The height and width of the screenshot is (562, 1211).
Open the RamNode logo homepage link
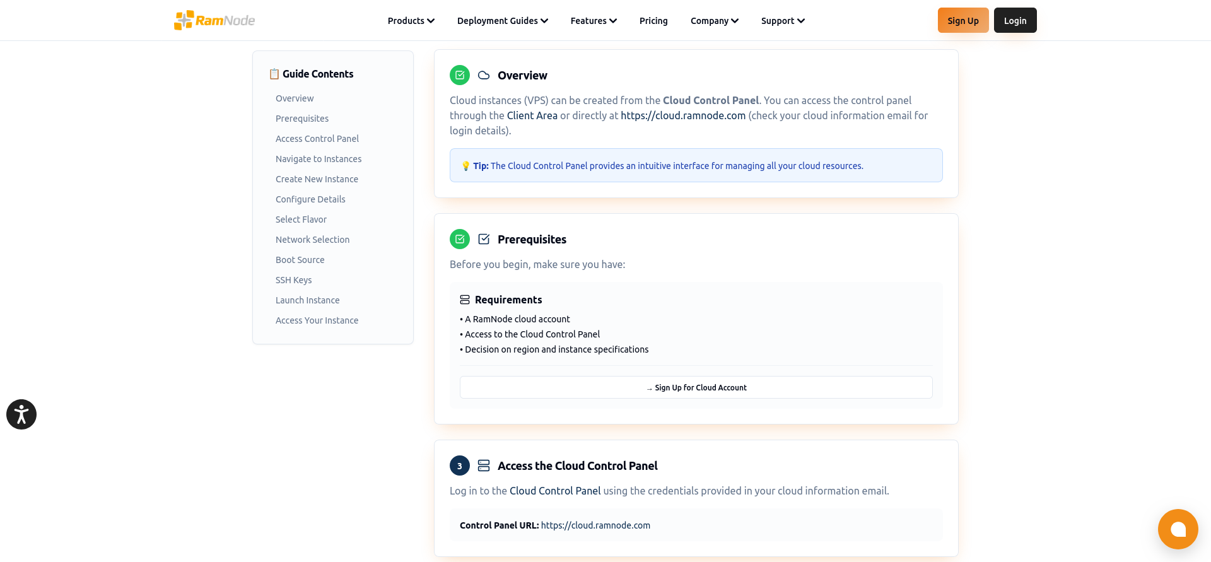pos(214,20)
